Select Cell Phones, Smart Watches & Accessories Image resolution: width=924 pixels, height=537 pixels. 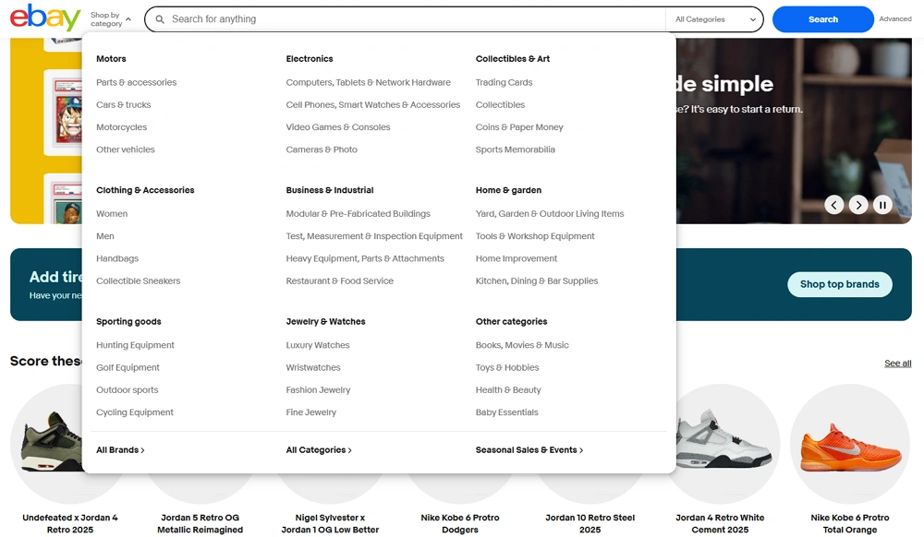click(x=373, y=104)
